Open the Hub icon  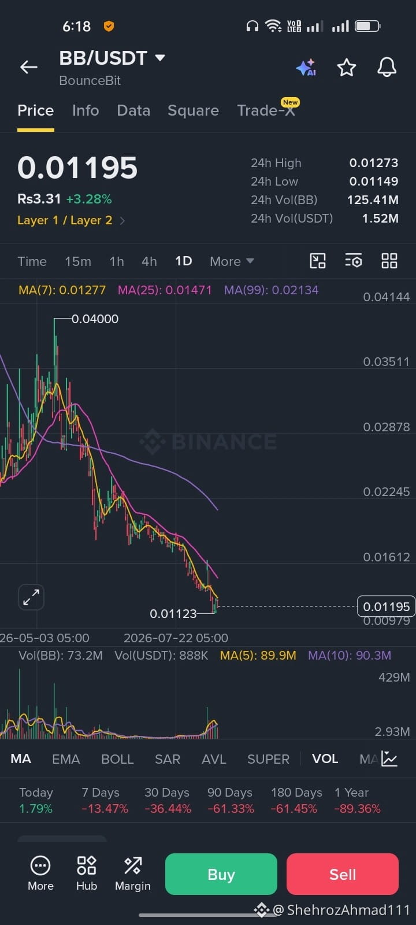(x=87, y=874)
